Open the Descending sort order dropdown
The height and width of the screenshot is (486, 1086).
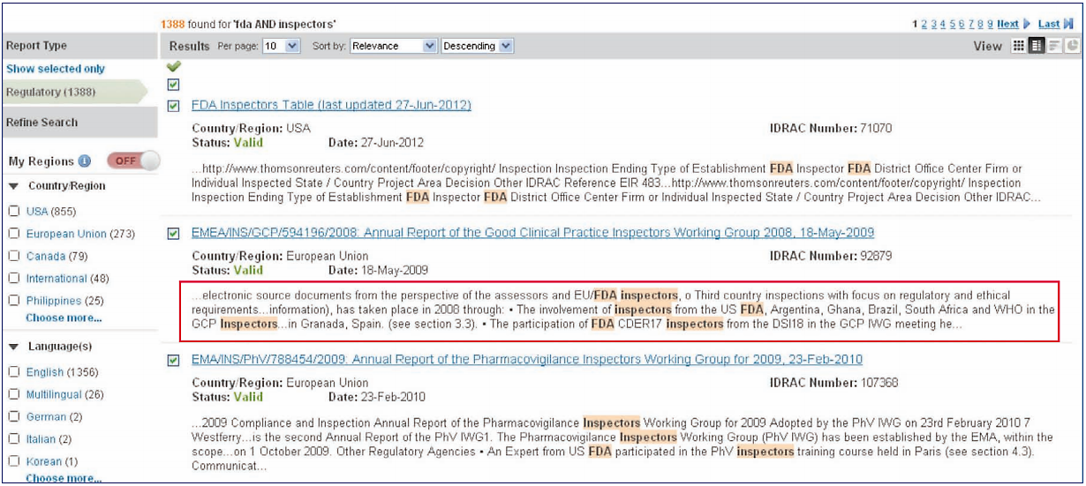click(477, 46)
